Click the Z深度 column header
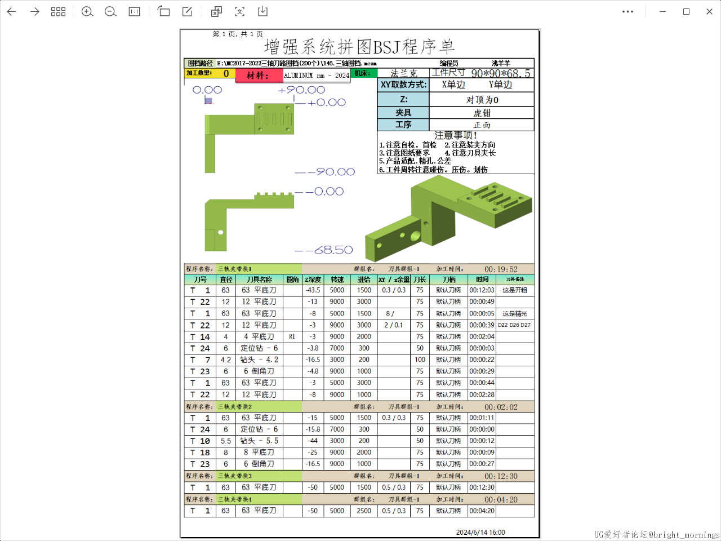This screenshot has height=541, width=721. [313, 280]
